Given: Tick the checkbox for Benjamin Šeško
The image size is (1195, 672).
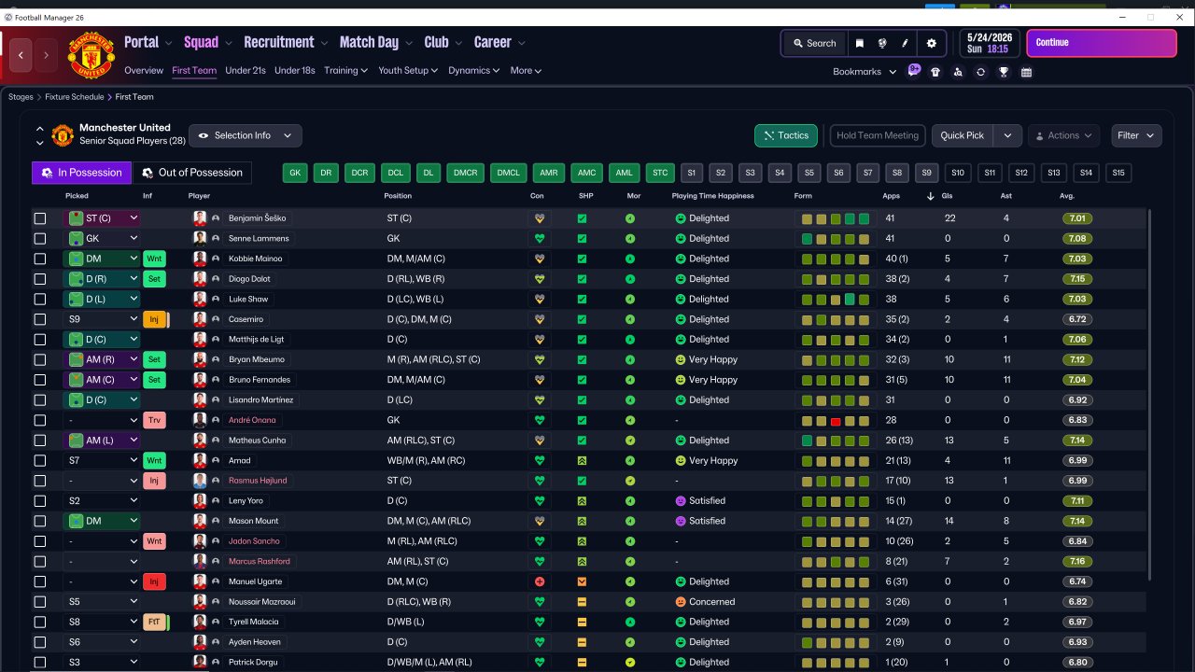Looking at the screenshot, I should pyautogui.click(x=40, y=218).
